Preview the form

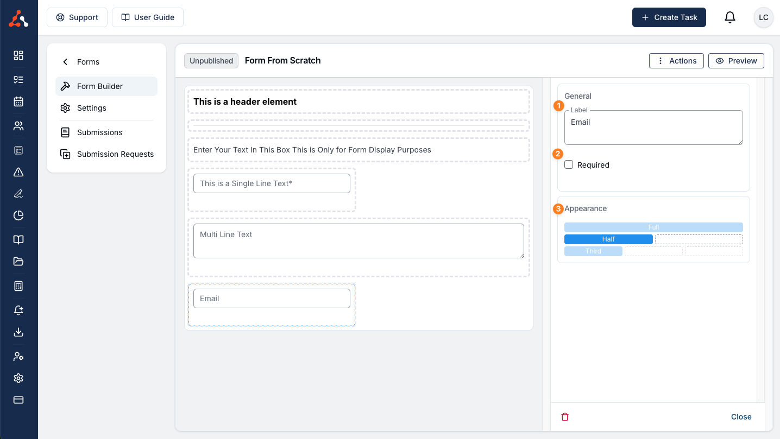point(736,61)
